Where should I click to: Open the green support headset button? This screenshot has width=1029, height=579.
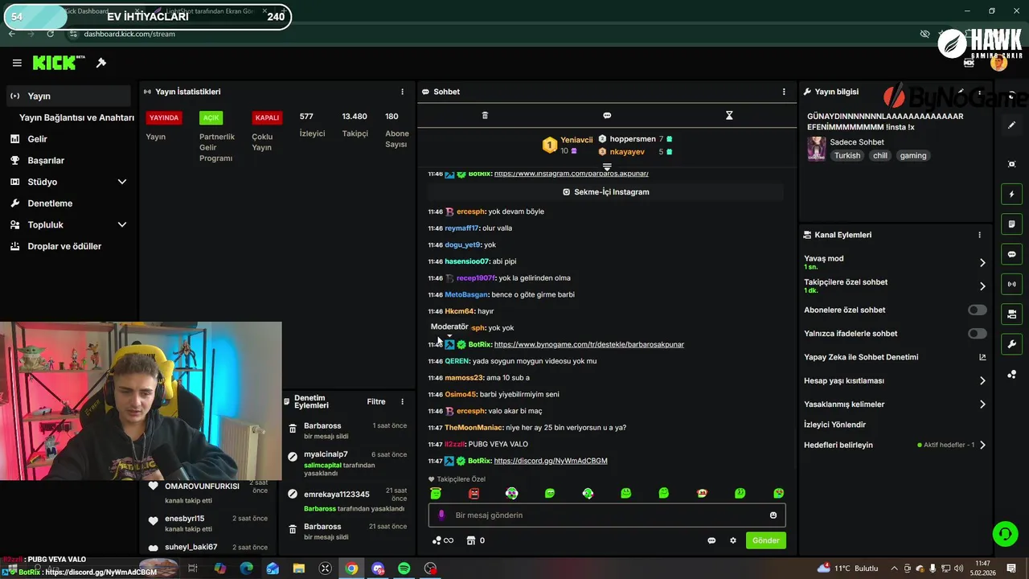click(x=1005, y=533)
